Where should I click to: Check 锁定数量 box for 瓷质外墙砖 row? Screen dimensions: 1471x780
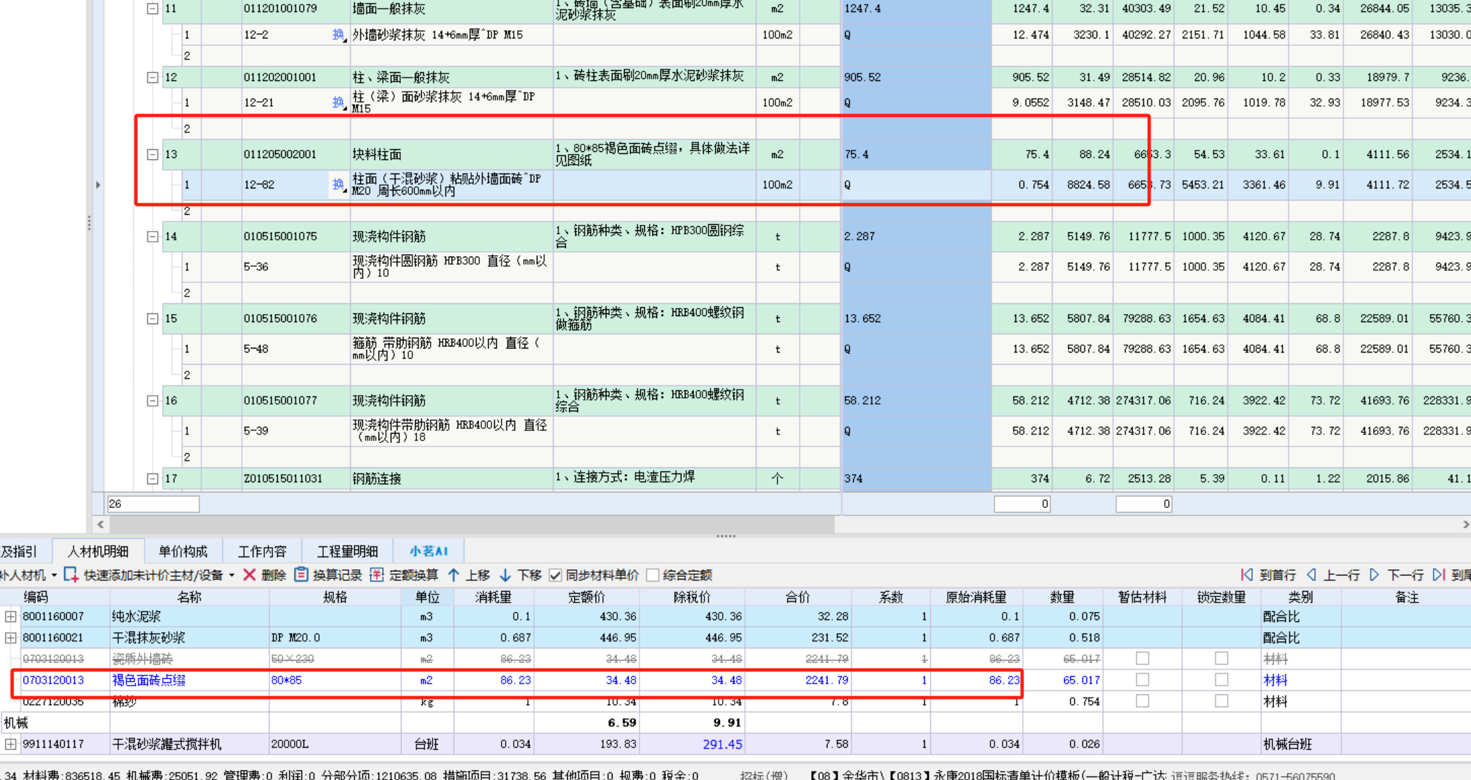(1221, 658)
